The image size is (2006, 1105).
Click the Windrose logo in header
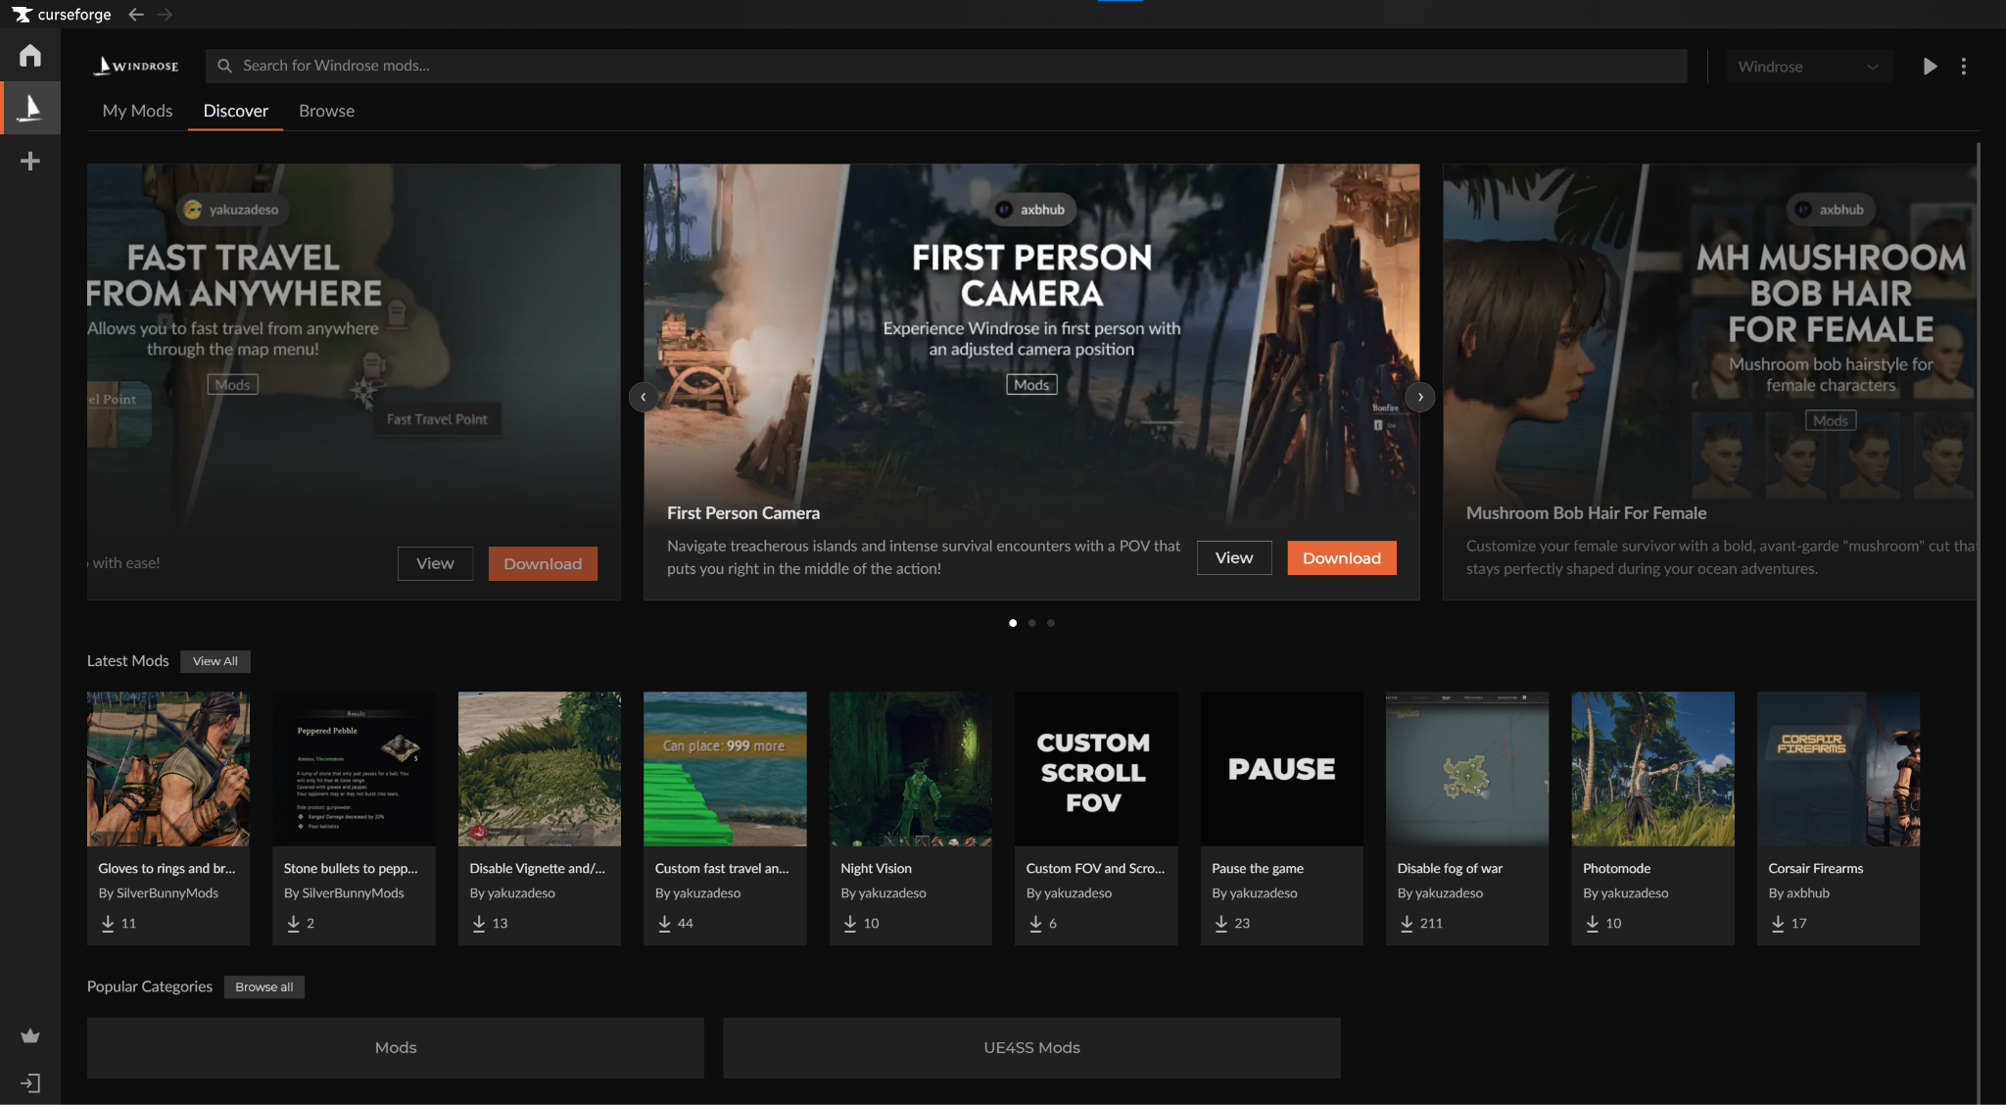pyautogui.click(x=136, y=66)
